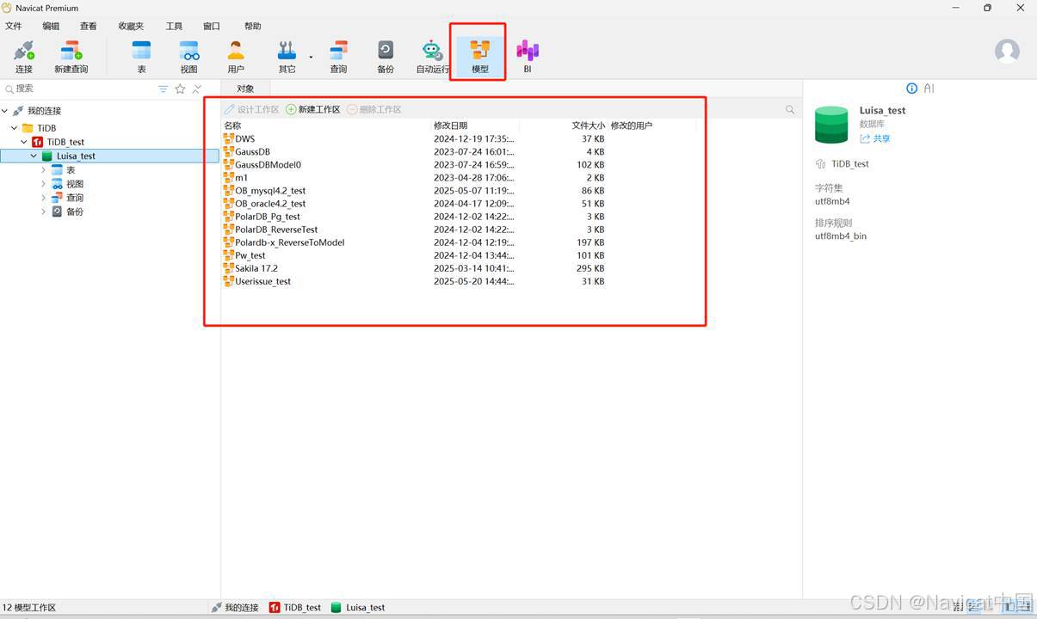Collapse the Luisa_test database node
1037x619 pixels.
click(34, 156)
